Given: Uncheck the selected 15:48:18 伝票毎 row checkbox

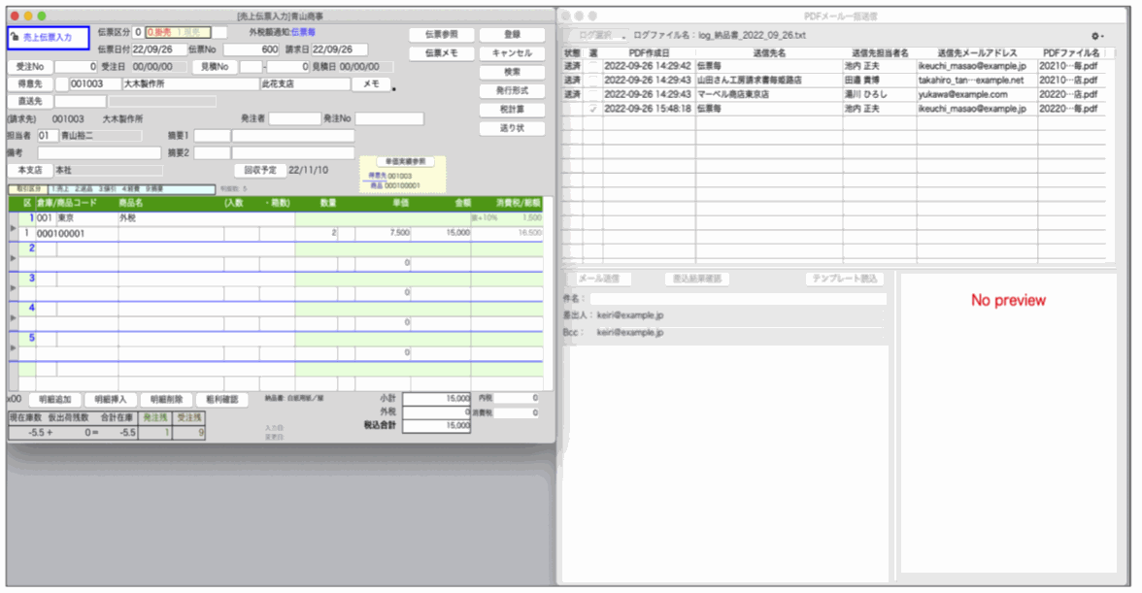Looking at the screenshot, I should (x=593, y=110).
